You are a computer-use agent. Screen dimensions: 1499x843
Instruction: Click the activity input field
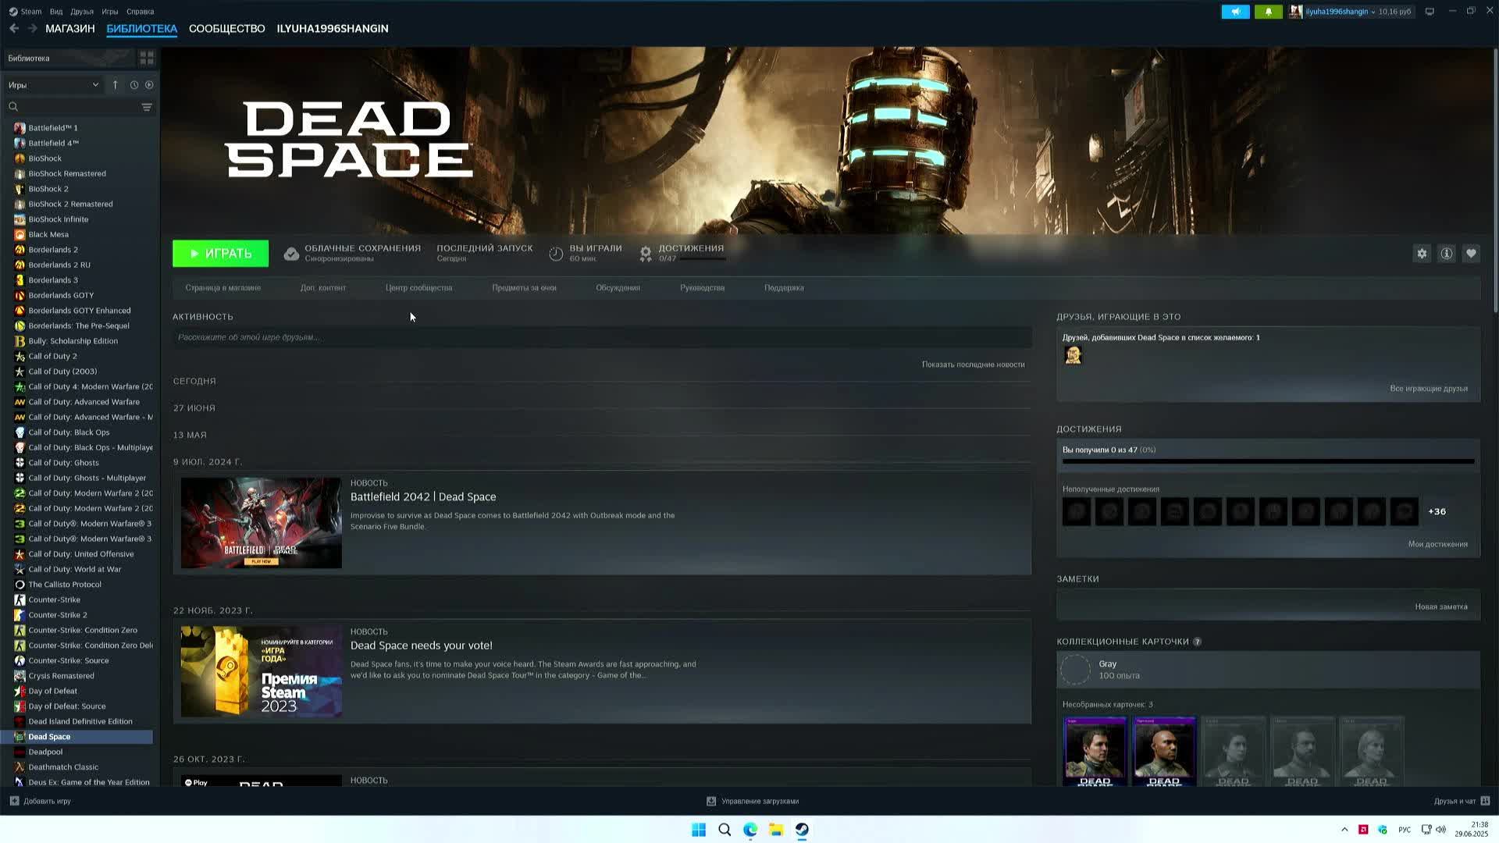[x=602, y=337]
